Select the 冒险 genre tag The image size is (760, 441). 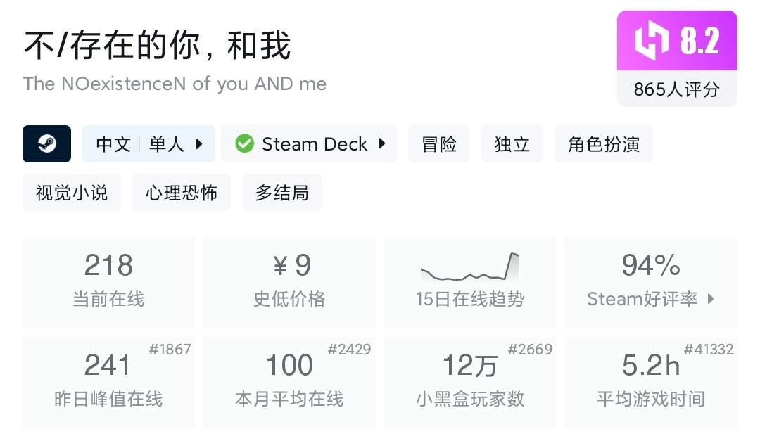(x=439, y=144)
